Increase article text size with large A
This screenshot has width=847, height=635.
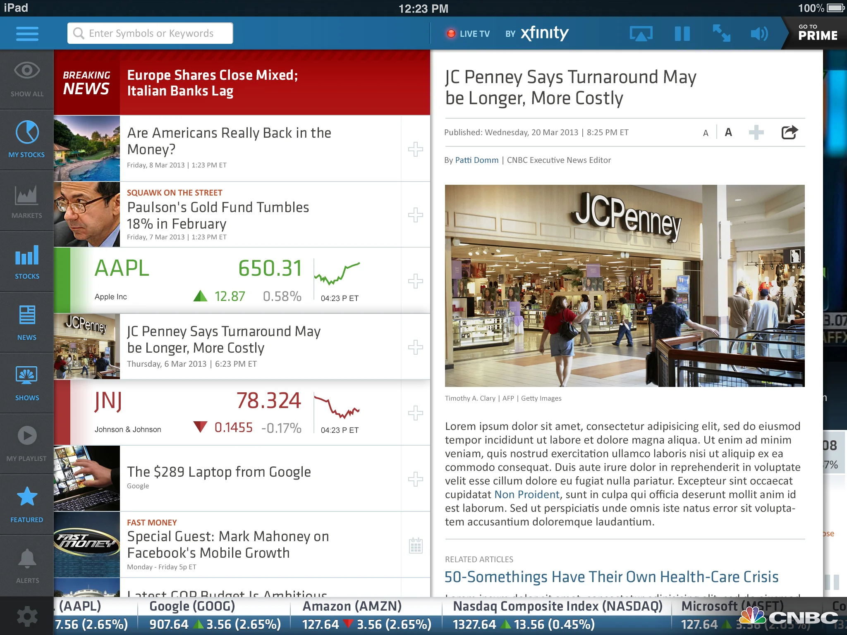(x=728, y=132)
